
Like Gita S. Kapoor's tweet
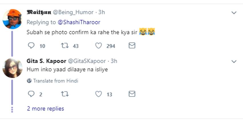(98, 94)
